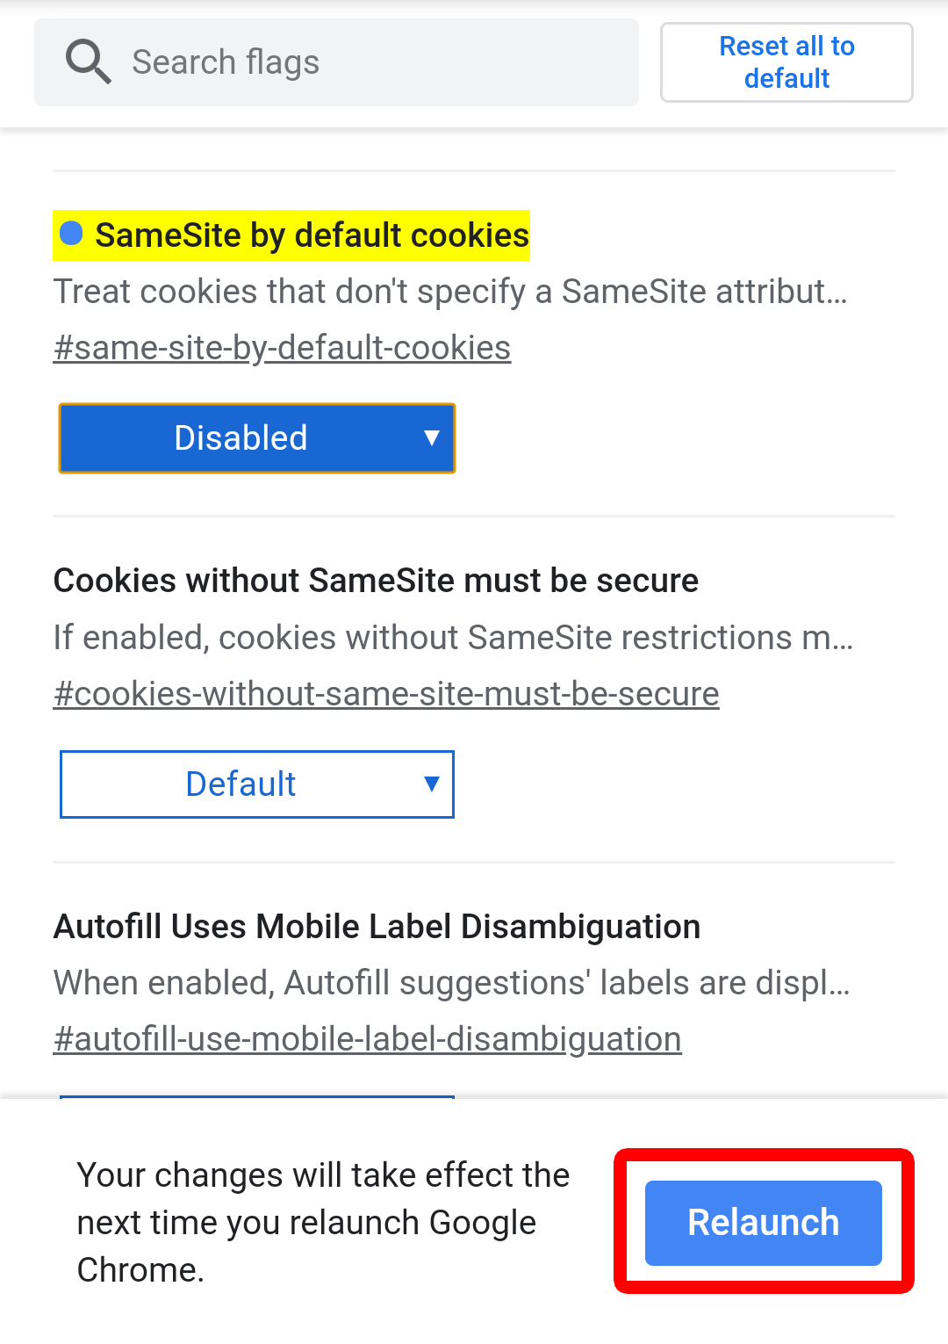Expand the 'When enabled, Autofill suggestions' description

coord(451,983)
